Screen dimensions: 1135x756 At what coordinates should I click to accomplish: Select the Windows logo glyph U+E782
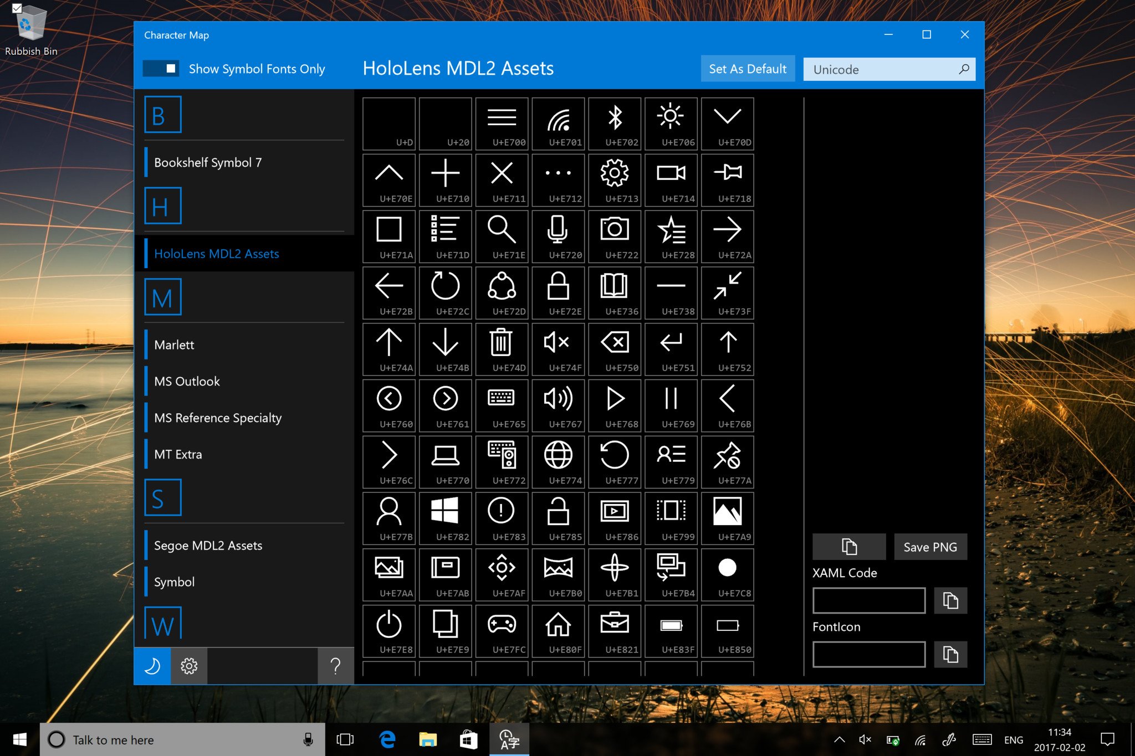click(x=445, y=519)
